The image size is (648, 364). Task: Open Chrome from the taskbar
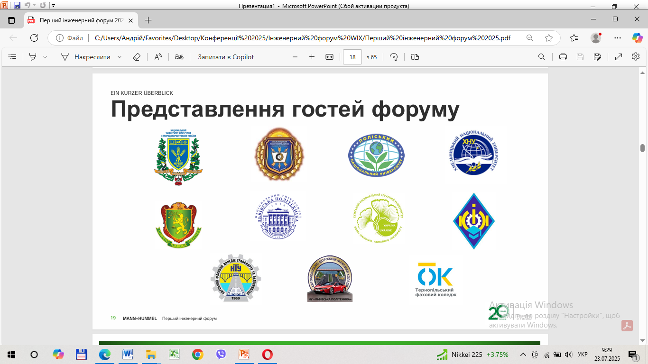pyautogui.click(x=198, y=355)
